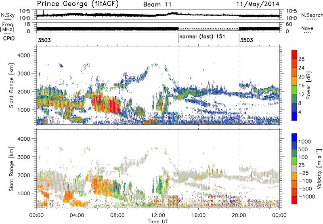Pick the light green segment of velocity colorbar
The width and height of the screenshot is (323, 224).
[294, 161]
